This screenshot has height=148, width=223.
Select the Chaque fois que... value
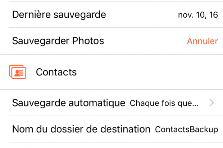pos(164,103)
